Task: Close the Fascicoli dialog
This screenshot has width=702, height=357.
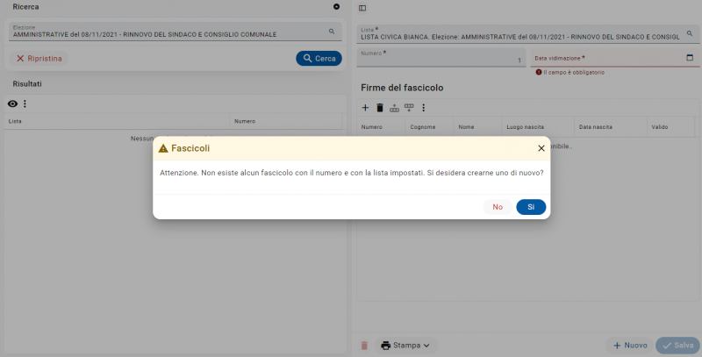Action: 541,148
